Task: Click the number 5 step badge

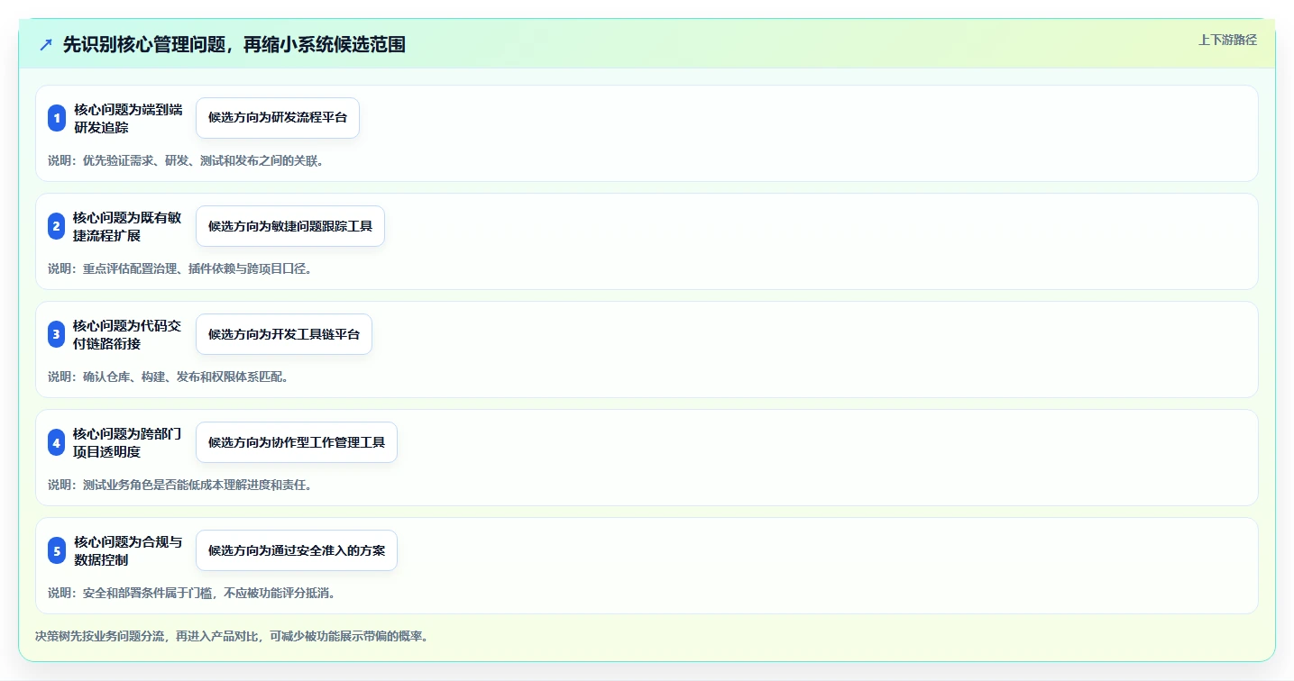Action: (x=57, y=550)
